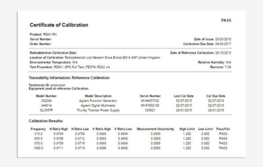
Task: Click the Model Number column header
Action: (x=46, y=96)
